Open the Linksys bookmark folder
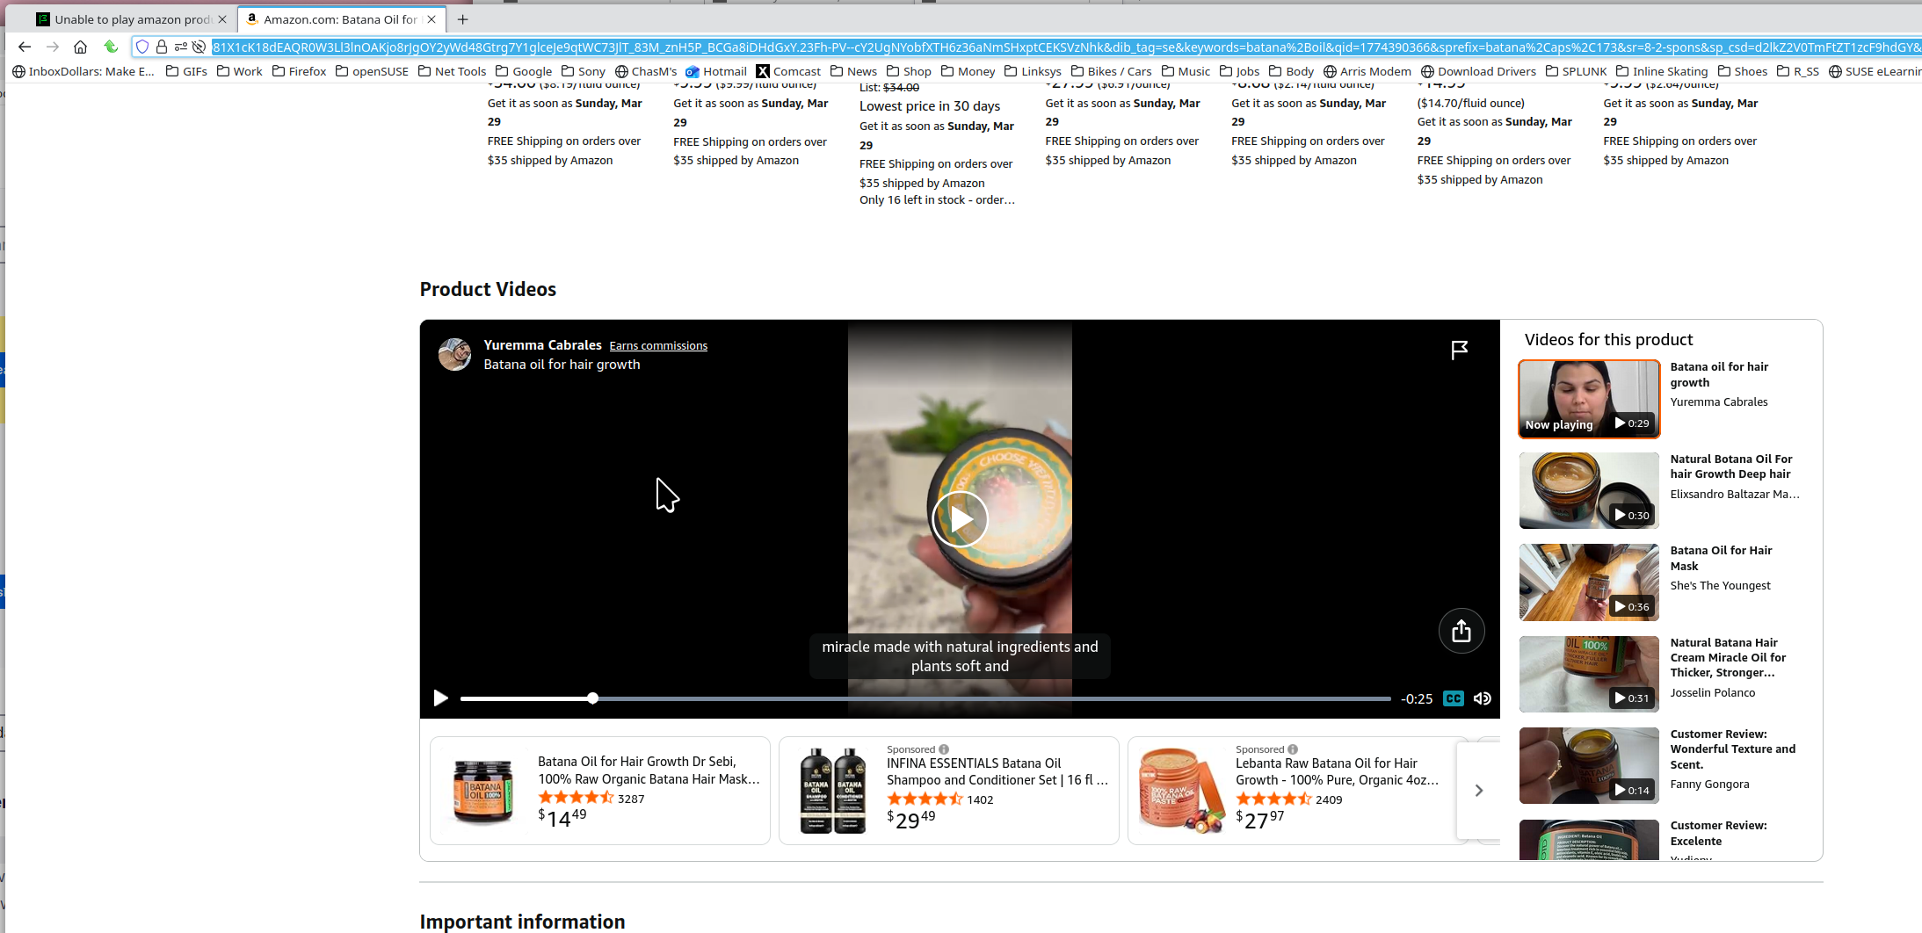The image size is (1922, 933). (1034, 71)
